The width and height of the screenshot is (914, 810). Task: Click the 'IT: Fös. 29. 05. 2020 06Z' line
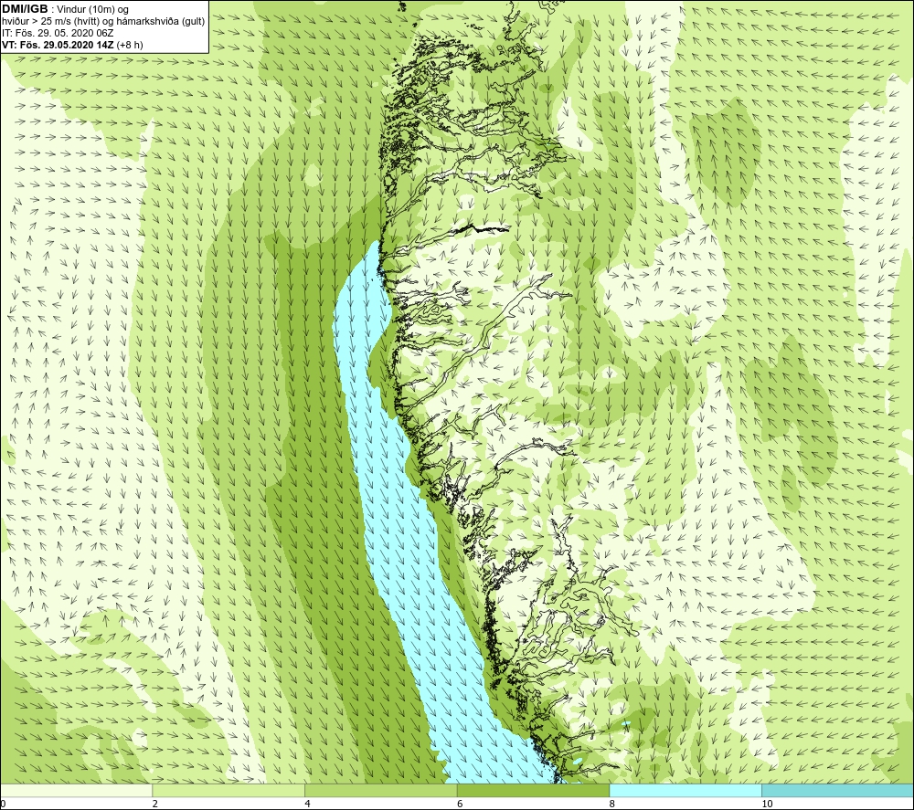pos(58,33)
